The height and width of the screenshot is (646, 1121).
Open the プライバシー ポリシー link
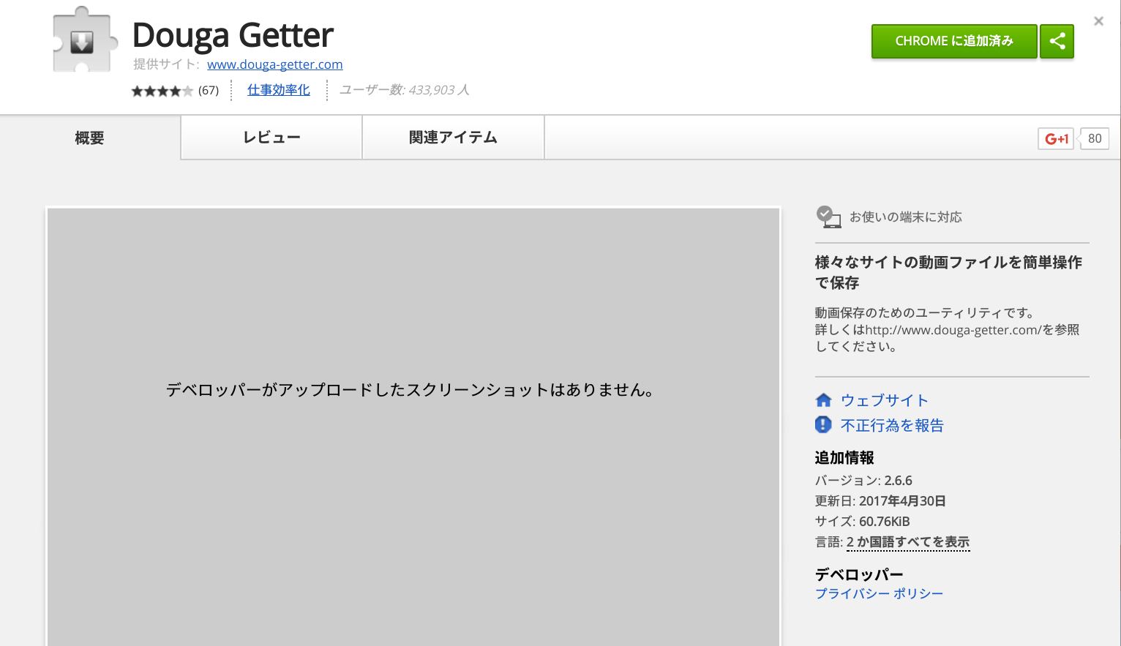880,593
